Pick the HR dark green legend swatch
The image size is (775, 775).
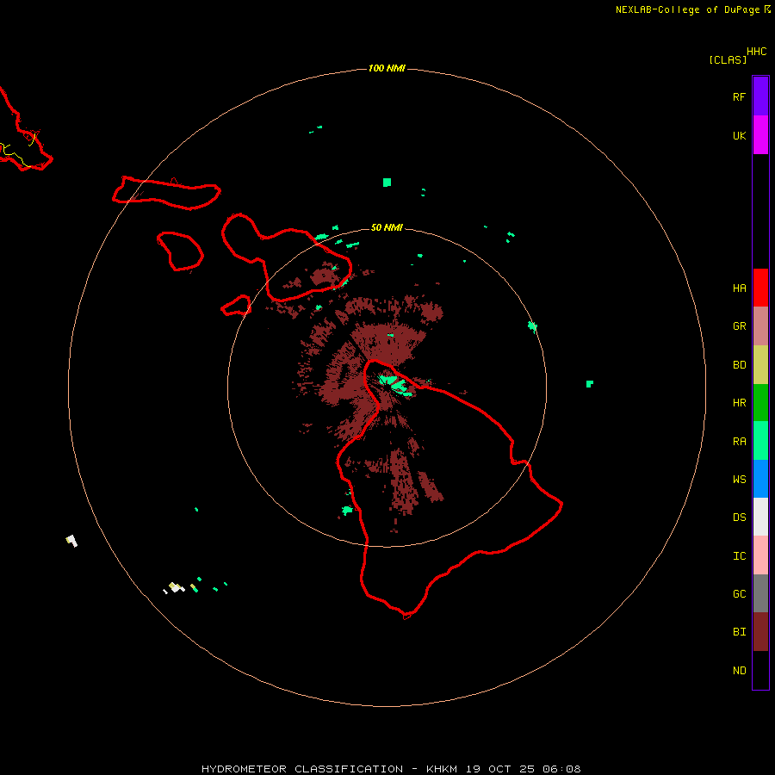[760, 403]
